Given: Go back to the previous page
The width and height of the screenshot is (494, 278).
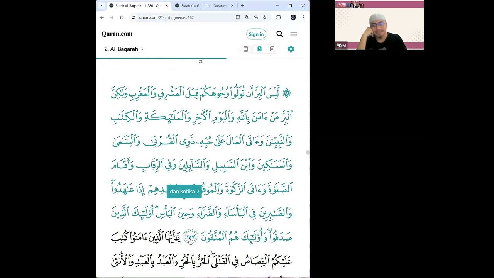Looking at the screenshot, I should [102, 17].
